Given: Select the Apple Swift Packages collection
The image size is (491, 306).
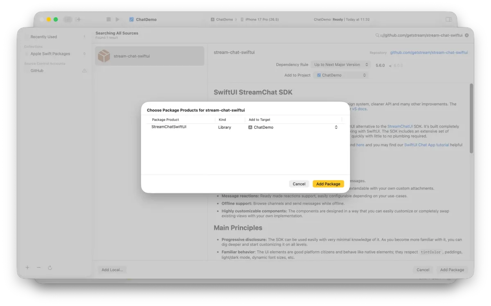Looking at the screenshot, I should (50, 54).
